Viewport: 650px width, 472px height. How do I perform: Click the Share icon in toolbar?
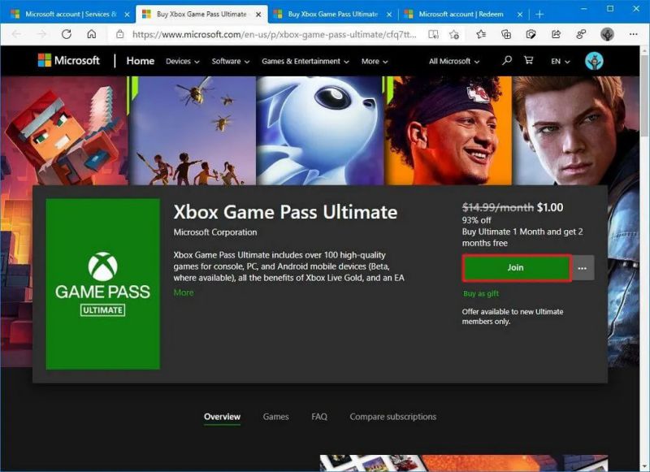(557, 34)
